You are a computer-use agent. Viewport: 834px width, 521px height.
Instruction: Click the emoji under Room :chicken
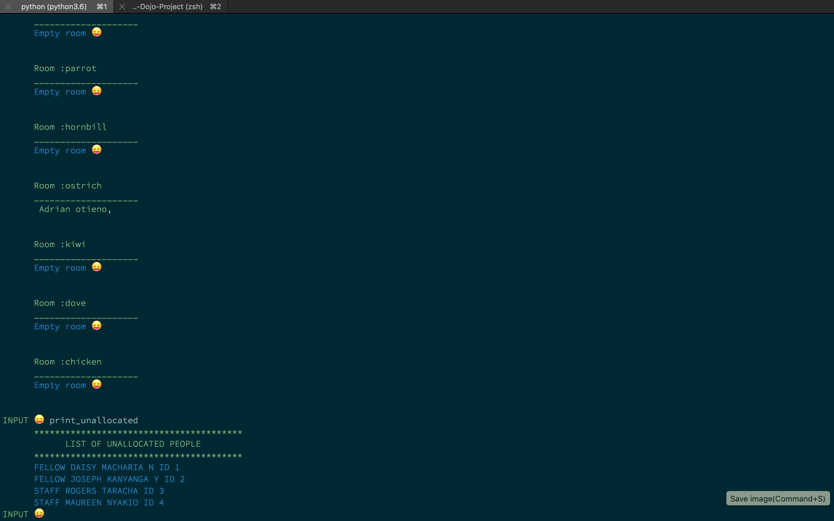click(x=97, y=384)
